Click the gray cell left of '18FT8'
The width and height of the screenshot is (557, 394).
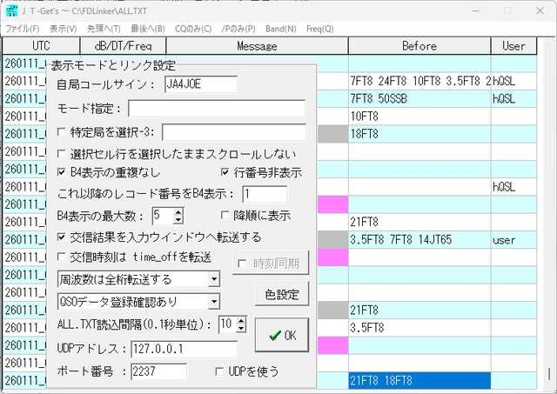click(x=332, y=134)
